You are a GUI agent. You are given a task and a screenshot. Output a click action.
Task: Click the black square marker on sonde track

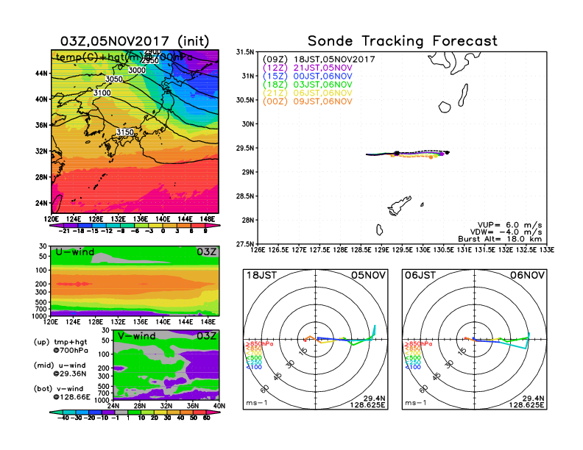(x=397, y=153)
